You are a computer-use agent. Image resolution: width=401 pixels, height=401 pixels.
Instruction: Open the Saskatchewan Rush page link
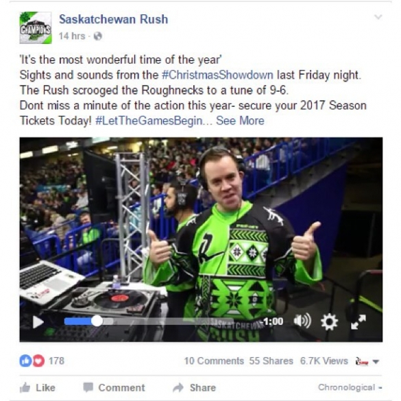(x=114, y=19)
